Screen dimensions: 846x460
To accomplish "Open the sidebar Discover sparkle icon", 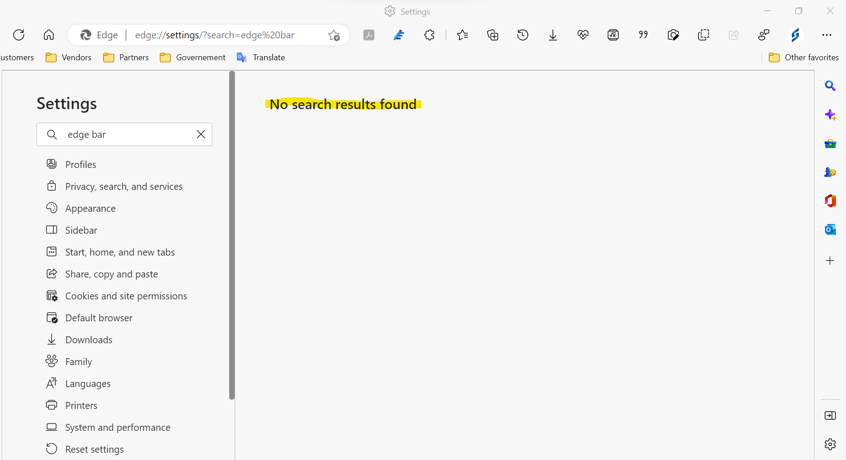I will (x=830, y=115).
